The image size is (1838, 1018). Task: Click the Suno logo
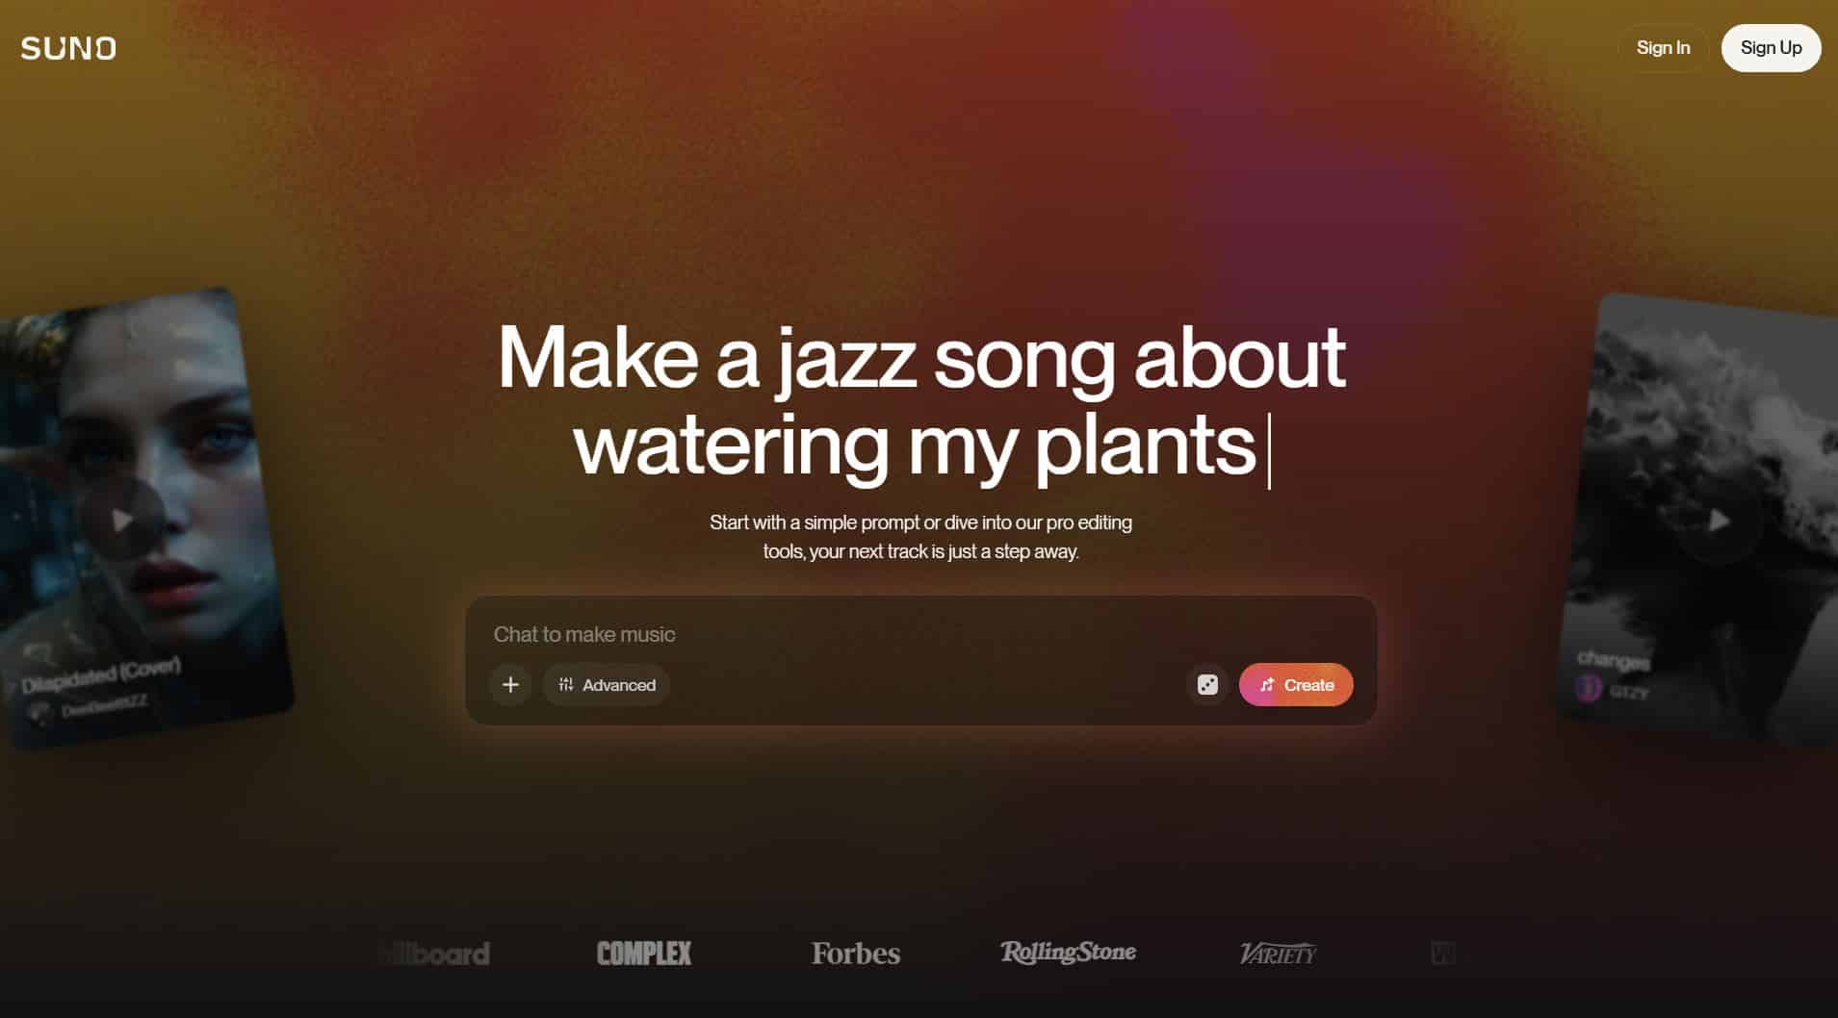68,48
